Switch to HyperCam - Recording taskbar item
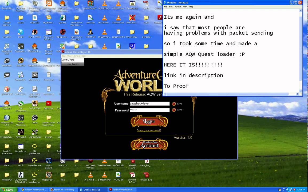Screen dimensions: 308x192 (x=63, y=190)
